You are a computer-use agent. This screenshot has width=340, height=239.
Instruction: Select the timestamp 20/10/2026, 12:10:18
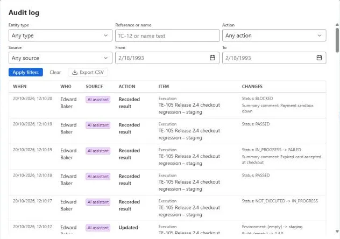tap(32, 175)
